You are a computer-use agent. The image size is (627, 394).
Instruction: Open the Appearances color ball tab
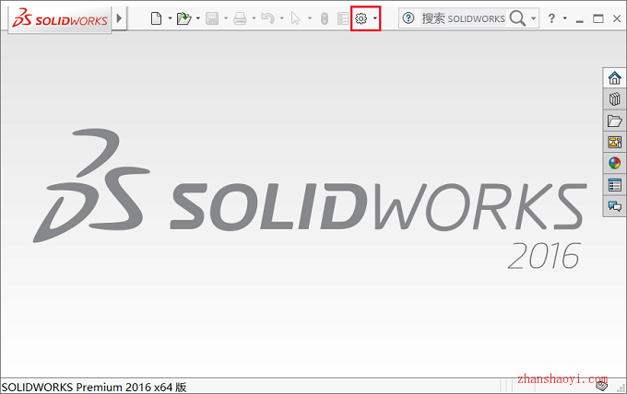pos(615,163)
